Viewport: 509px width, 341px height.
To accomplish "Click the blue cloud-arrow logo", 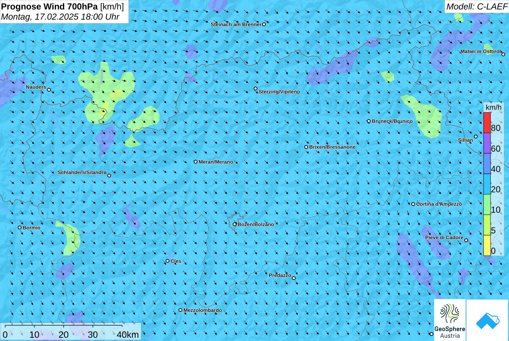I will coord(488,320).
